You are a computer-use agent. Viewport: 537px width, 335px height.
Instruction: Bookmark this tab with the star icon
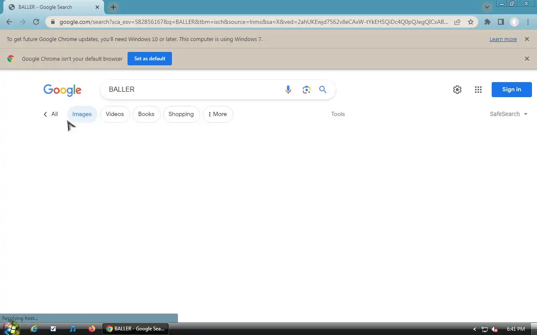click(471, 22)
